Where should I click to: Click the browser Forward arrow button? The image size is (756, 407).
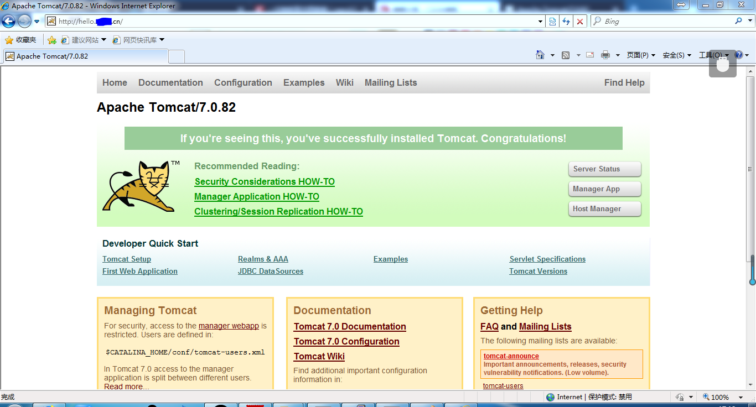[24, 22]
